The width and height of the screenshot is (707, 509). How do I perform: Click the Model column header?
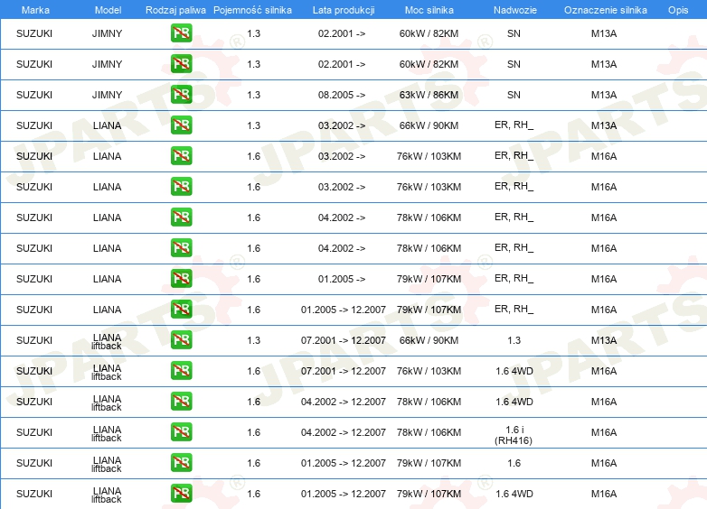coord(108,10)
